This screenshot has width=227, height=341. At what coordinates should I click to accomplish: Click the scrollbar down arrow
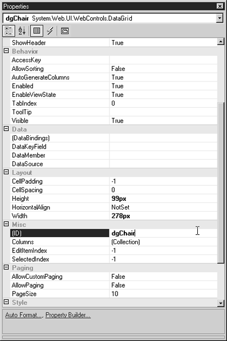[x=221, y=303]
